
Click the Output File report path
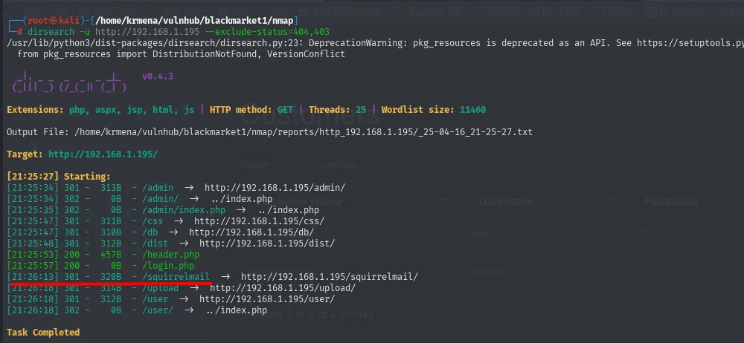(x=304, y=131)
